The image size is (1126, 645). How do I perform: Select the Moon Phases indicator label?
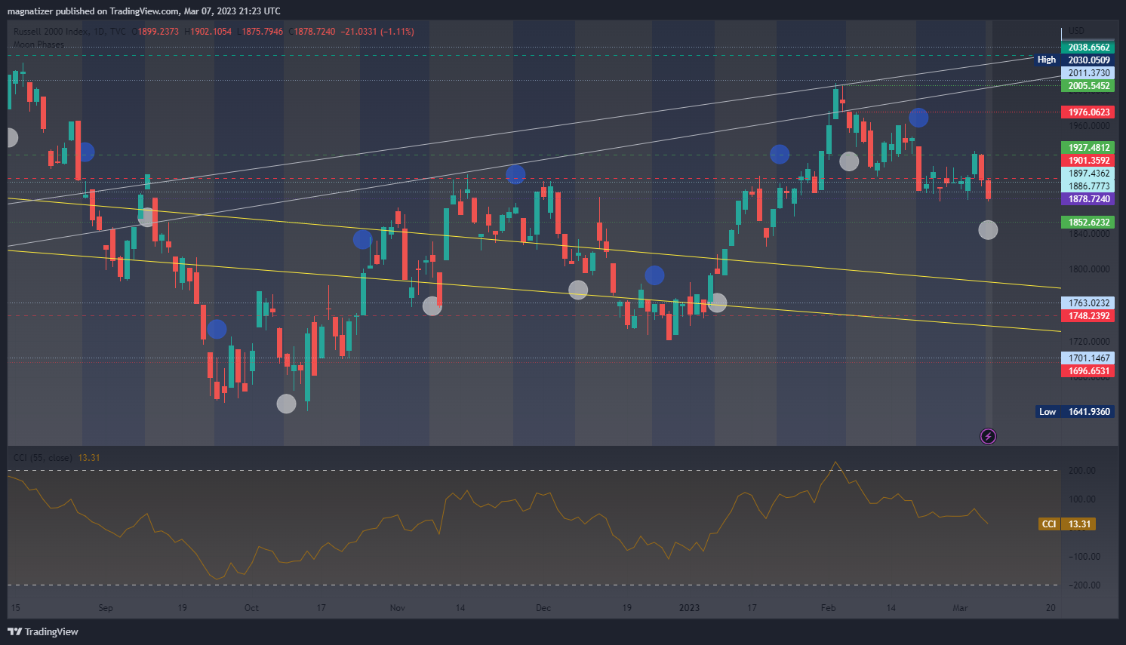point(38,45)
